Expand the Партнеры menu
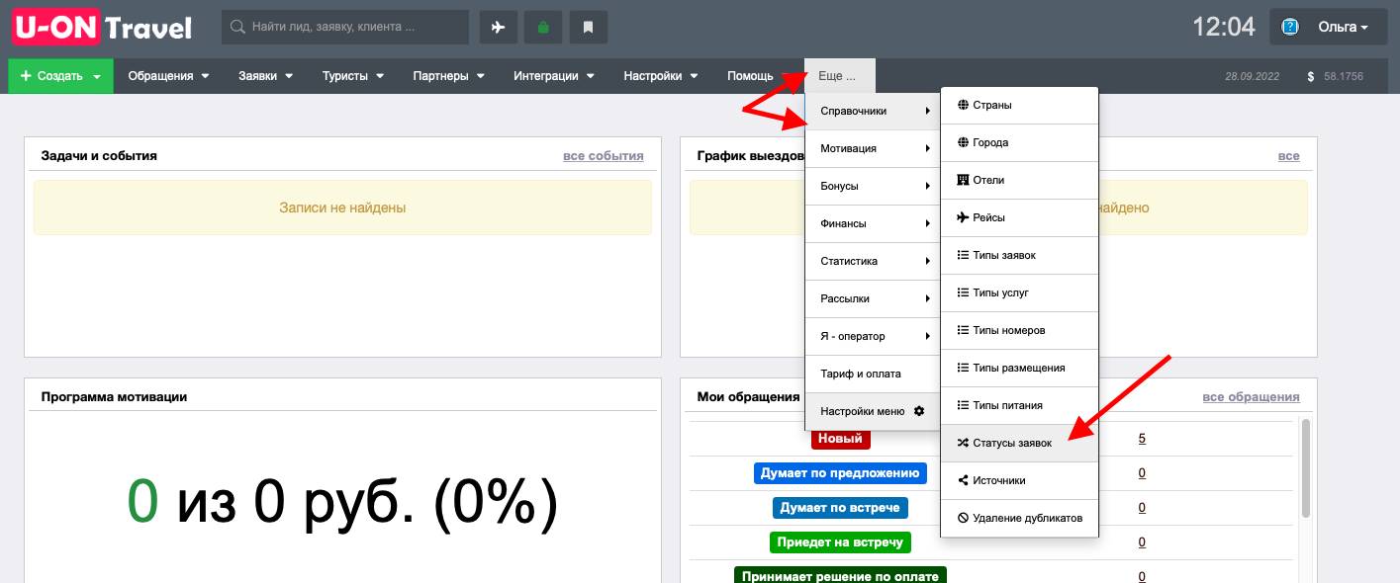The image size is (1400, 583). 448,76
